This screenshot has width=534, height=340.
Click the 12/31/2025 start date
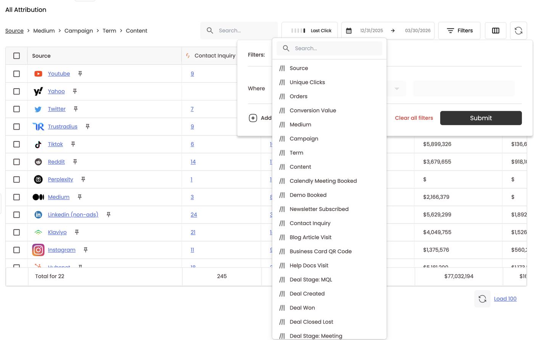click(x=372, y=31)
